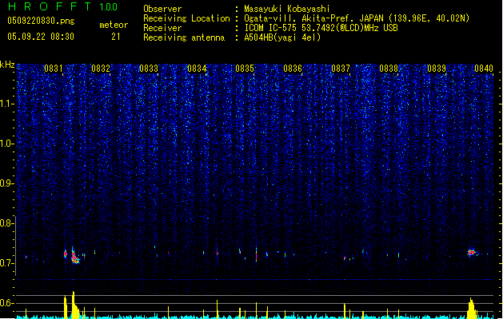Click the 0839 time marker
Screen dimensions: 503x319
(x=437, y=69)
